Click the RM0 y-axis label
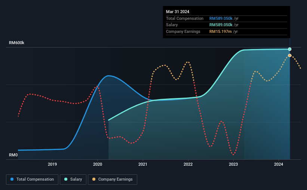307x190 pixels. tap(13, 155)
